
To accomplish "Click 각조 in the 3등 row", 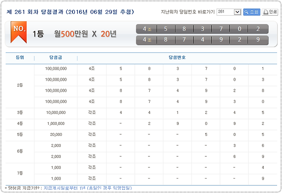I will tap(92, 112).
